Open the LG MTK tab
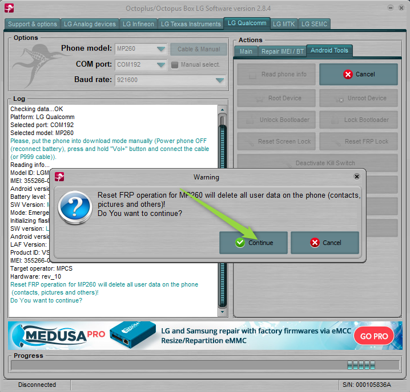The width and height of the screenshot is (410, 392). [284, 24]
